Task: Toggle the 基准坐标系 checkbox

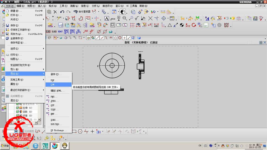Action: point(18,104)
